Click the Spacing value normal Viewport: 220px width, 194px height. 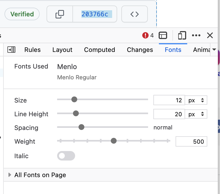click(163, 127)
